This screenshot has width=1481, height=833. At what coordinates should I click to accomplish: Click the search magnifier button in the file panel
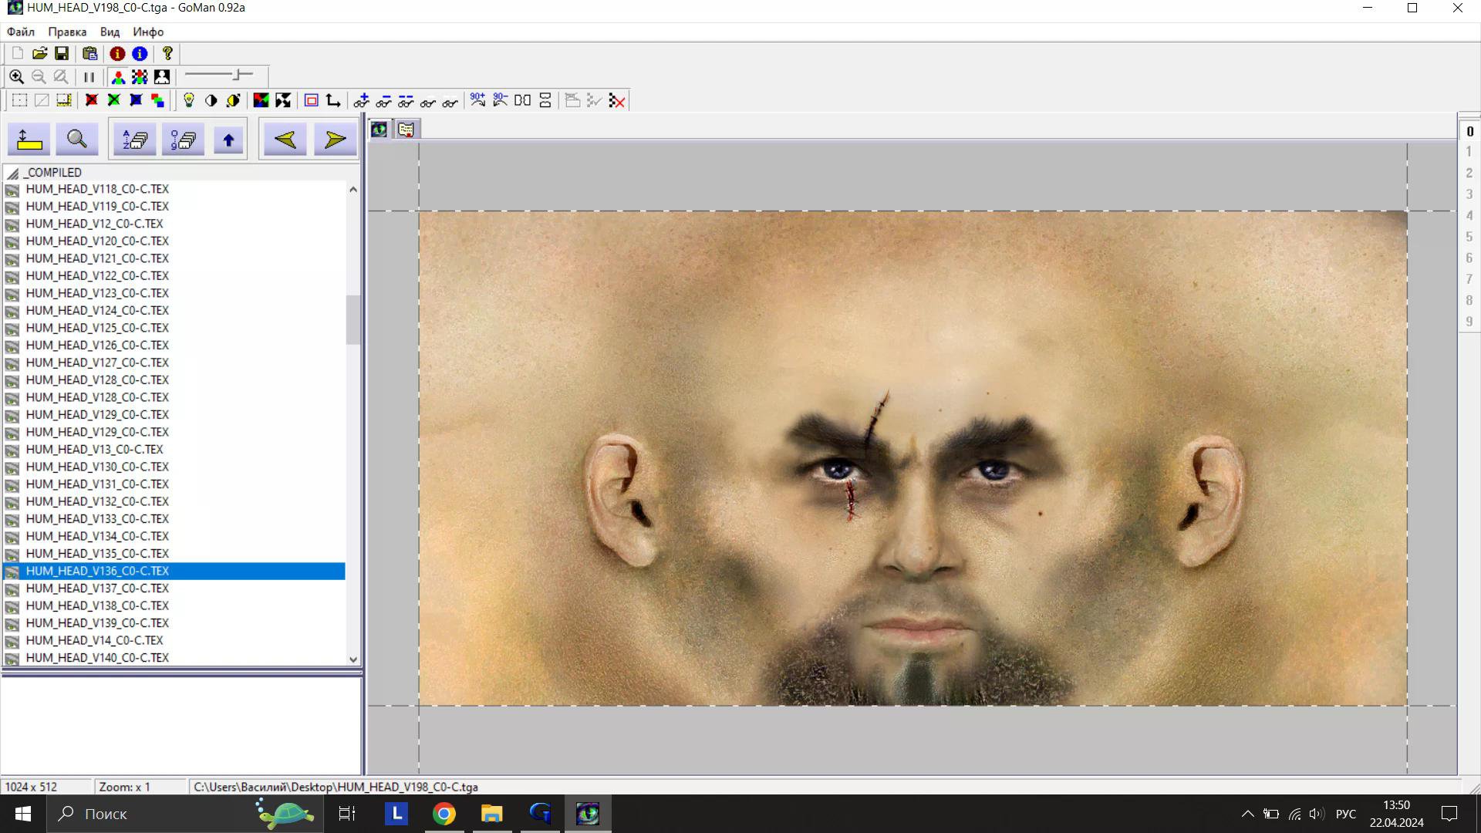pos(76,140)
